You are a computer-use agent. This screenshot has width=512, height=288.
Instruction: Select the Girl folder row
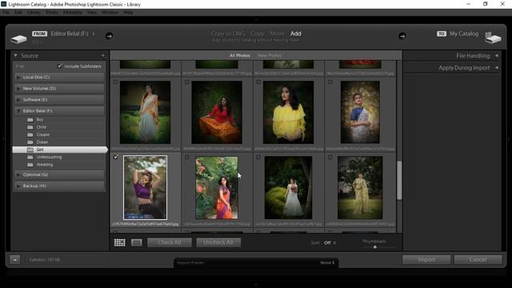[60, 150]
